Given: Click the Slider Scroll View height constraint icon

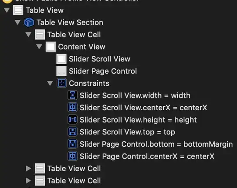Looking at the screenshot, I should click(x=72, y=119).
